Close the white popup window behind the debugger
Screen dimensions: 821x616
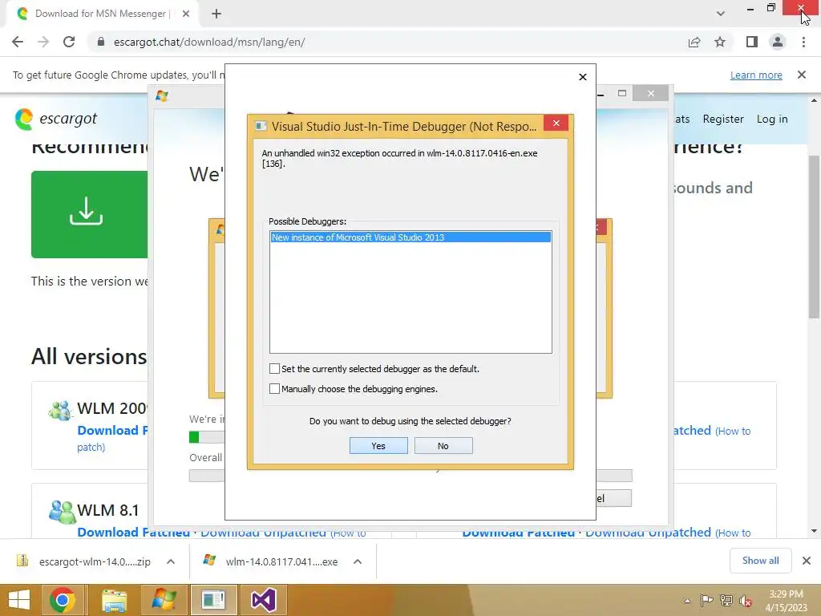point(583,77)
